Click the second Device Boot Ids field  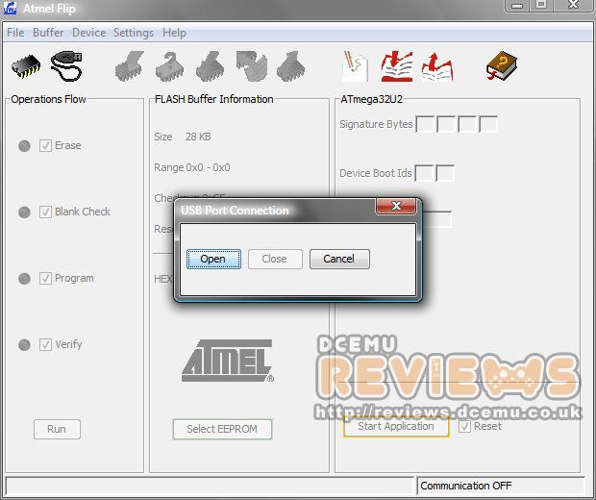[445, 173]
